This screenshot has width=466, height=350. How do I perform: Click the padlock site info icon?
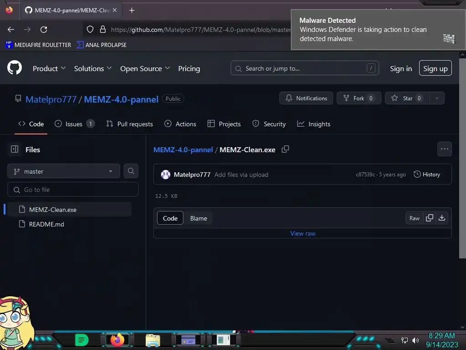pos(103,29)
